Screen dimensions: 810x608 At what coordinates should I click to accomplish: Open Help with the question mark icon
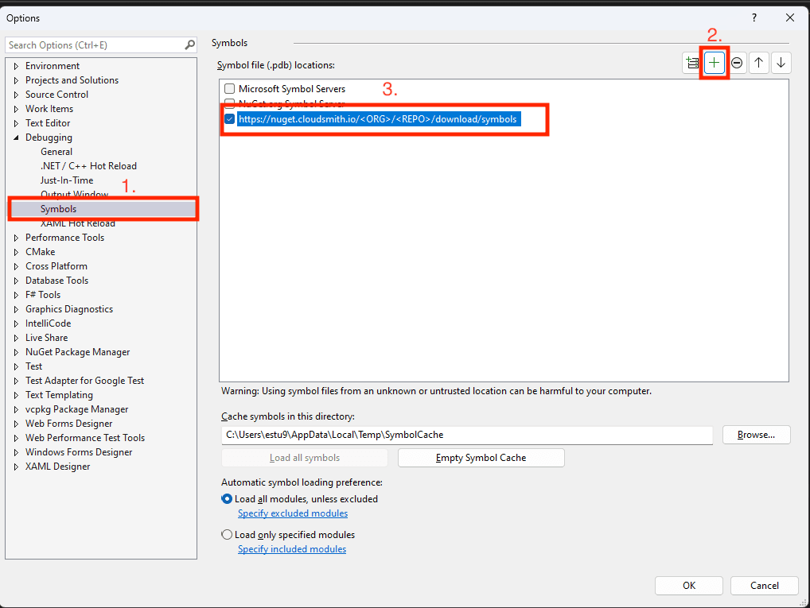pos(754,17)
